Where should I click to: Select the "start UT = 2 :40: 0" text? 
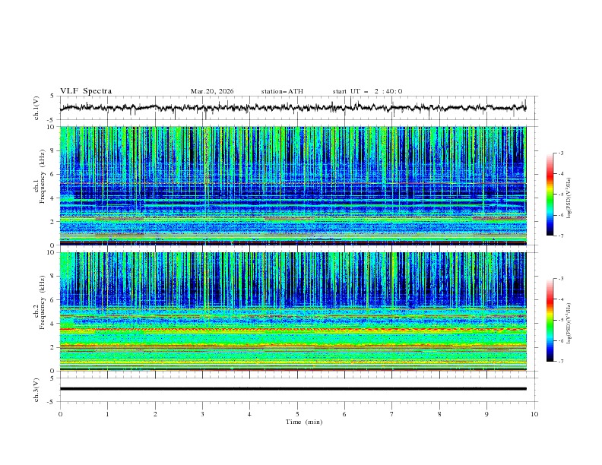tap(367, 91)
